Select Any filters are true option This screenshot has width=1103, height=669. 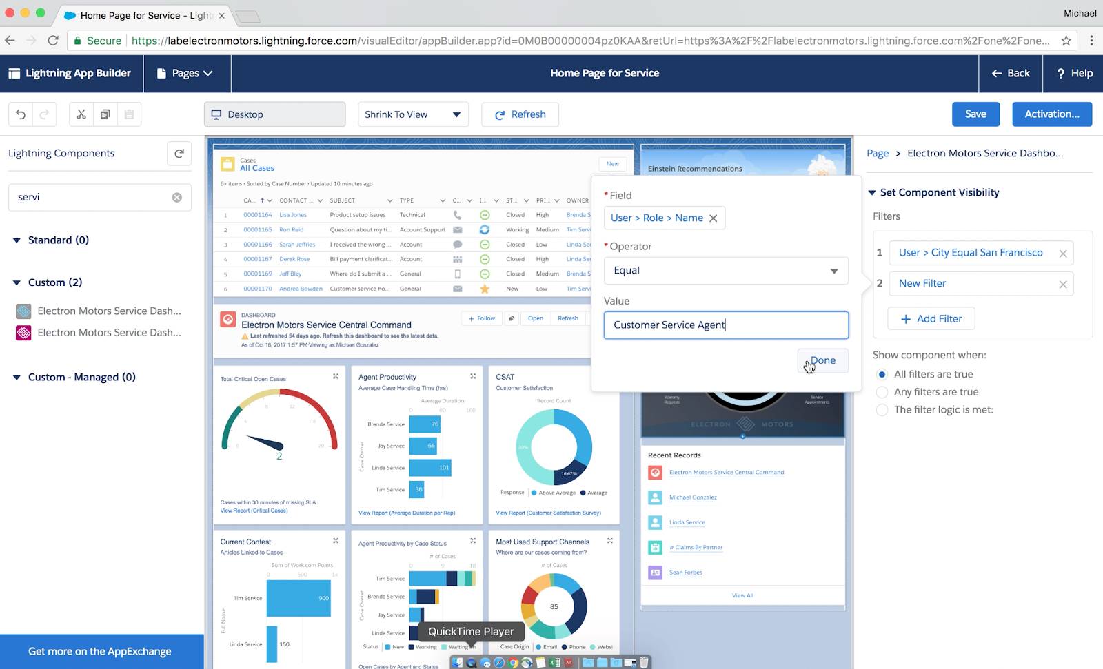pyautogui.click(x=882, y=393)
